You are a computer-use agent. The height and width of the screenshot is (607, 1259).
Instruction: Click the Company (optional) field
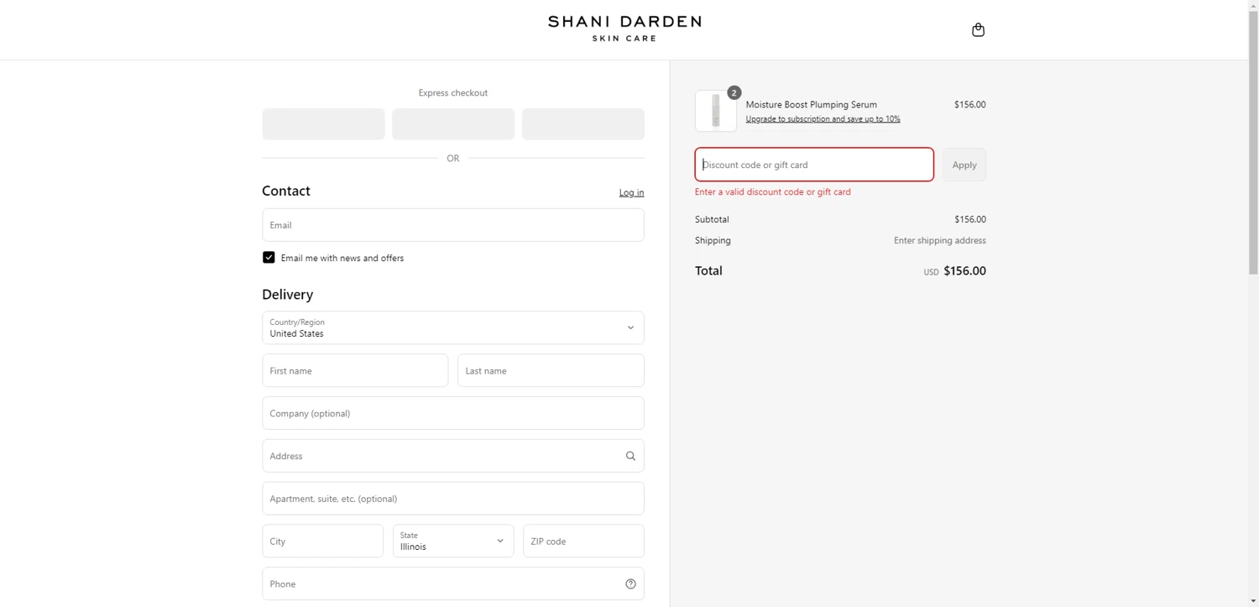pos(453,413)
